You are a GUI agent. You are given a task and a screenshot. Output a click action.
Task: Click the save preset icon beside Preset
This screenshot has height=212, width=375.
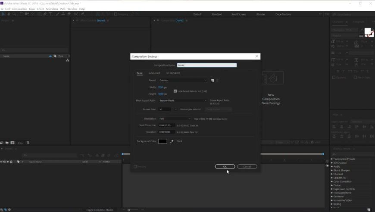point(212,80)
